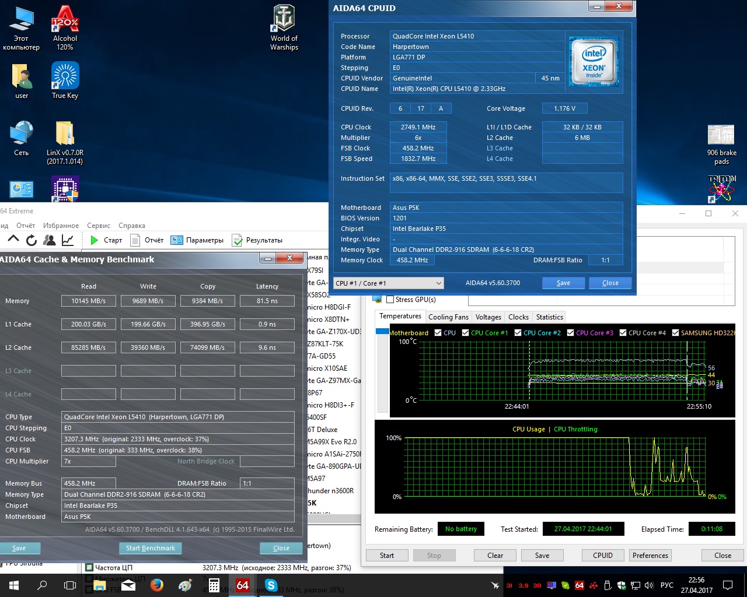The image size is (747, 597).
Task: Open the Paint palette taskbar icon
Action: click(x=186, y=585)
